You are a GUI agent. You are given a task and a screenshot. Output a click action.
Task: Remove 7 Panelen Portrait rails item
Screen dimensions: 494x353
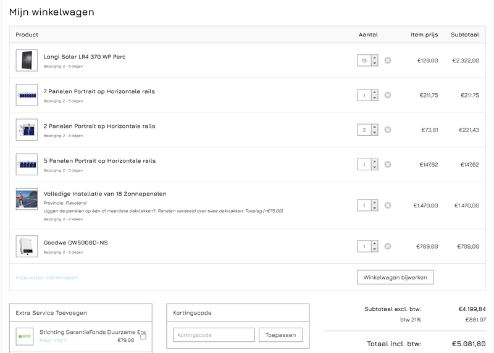[x=388, y=95]
